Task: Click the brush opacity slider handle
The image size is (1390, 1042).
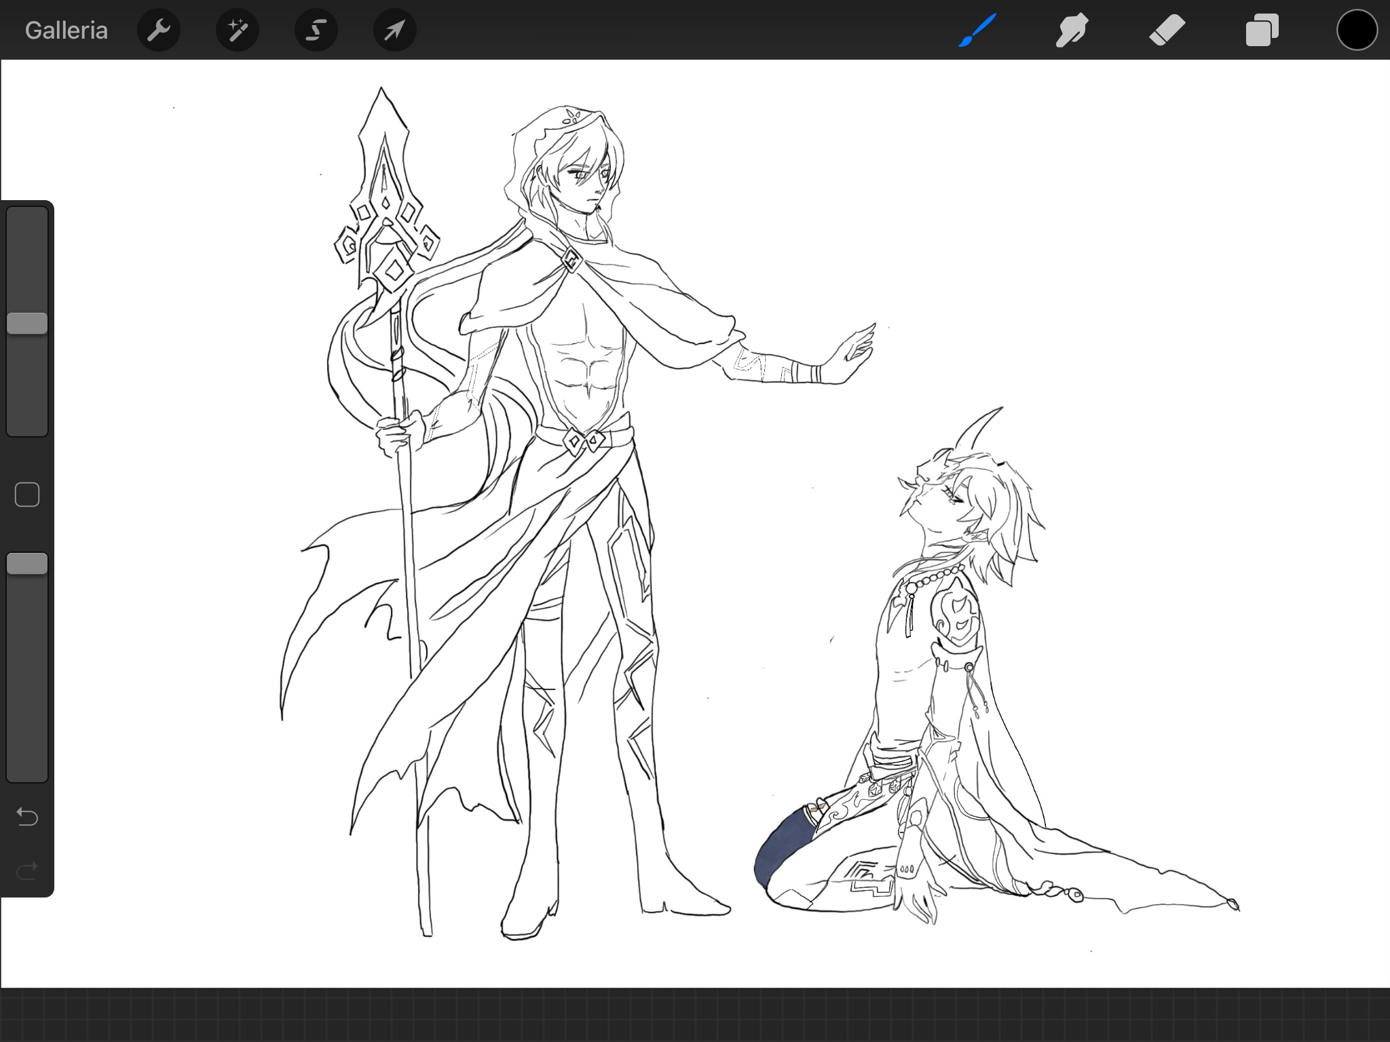Action: (27, 564)
